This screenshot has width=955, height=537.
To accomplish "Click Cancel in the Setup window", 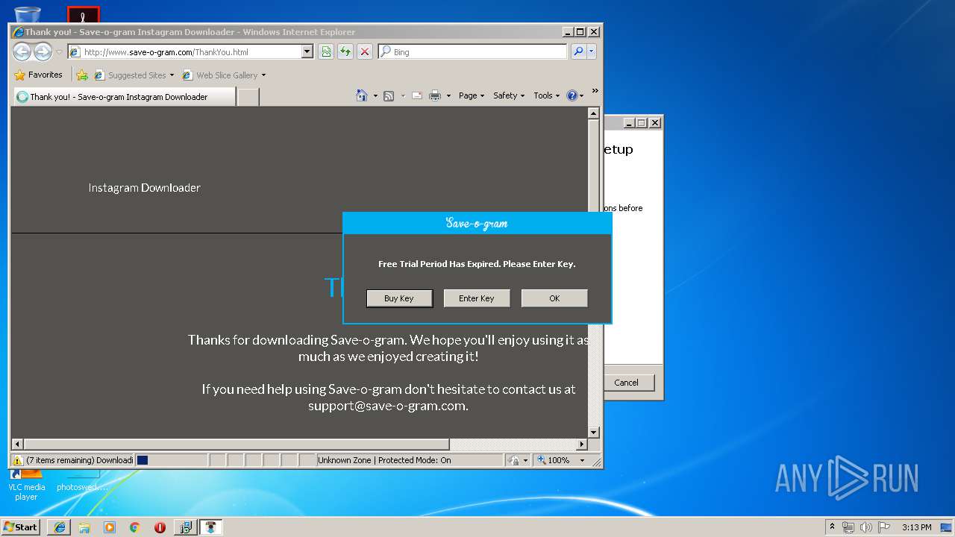I will point(626,383).
